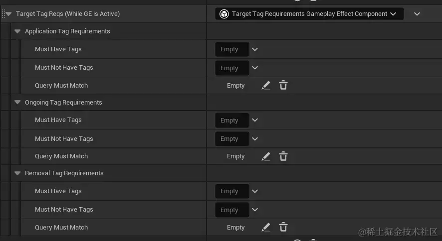Open the chevron menu right of component dropdown
This screenshot has width=442, height=241.
coord(417,14)
